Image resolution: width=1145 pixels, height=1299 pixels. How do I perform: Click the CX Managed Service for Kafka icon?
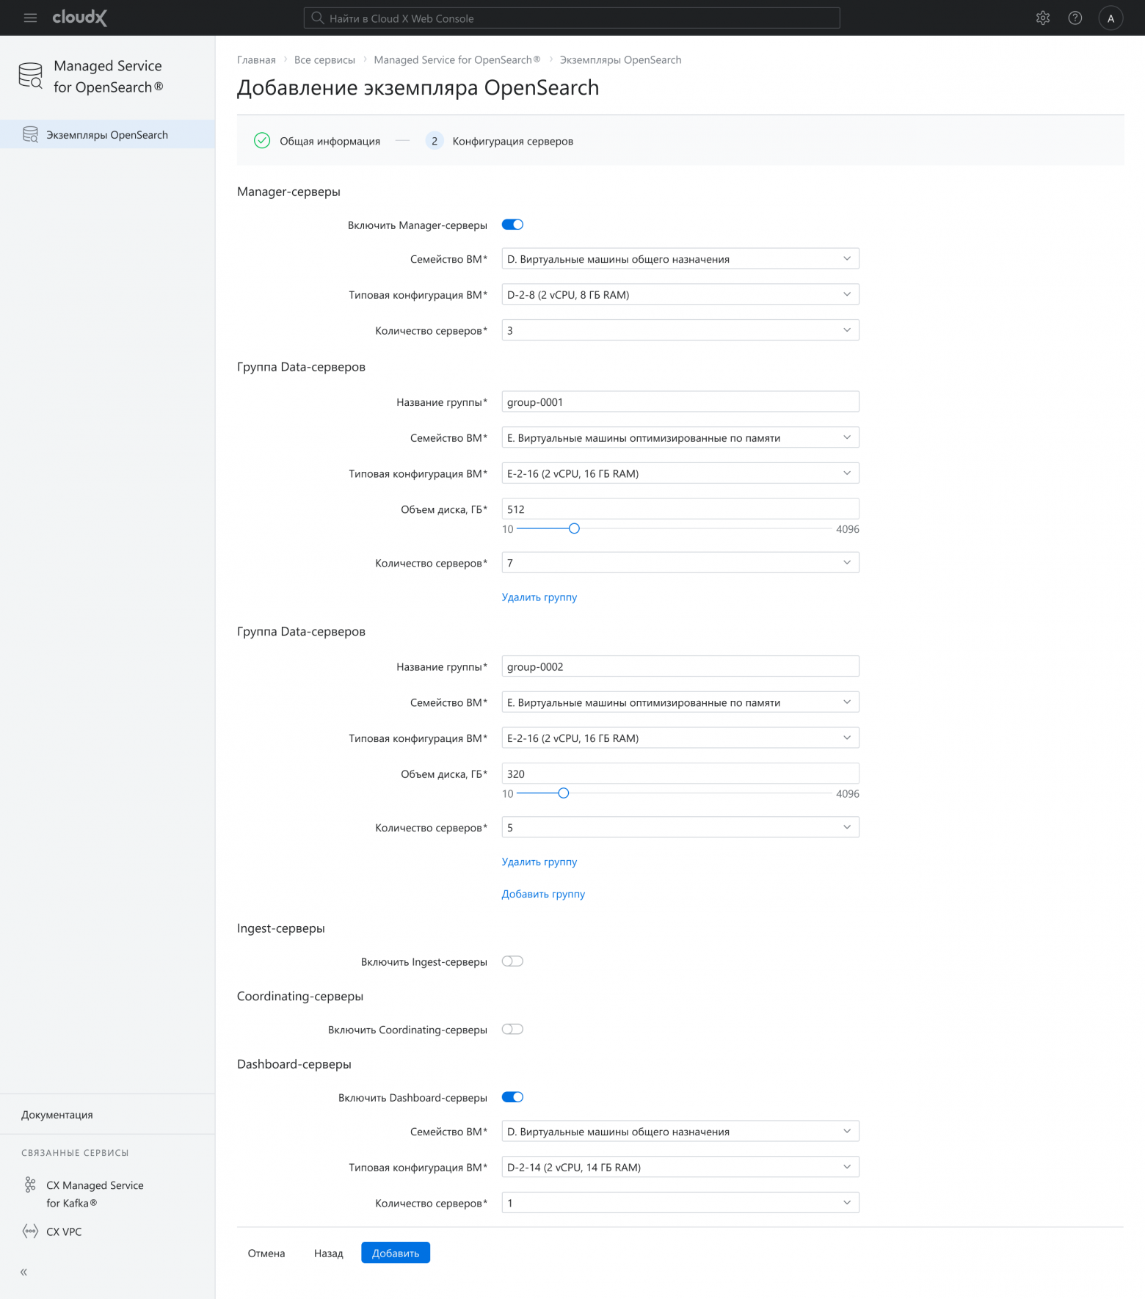tap(30, 1185)
